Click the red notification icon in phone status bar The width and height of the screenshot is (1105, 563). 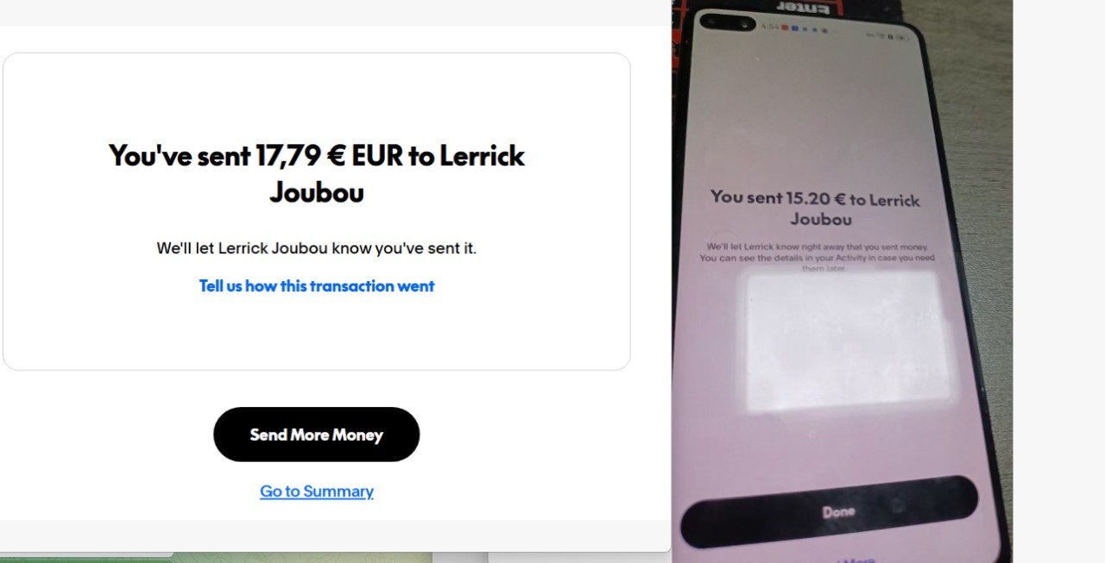click(x=785, y=27)
